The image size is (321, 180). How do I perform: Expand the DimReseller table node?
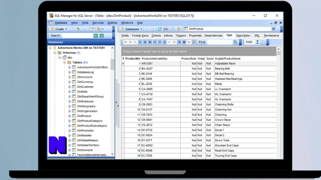pos(69,136)
